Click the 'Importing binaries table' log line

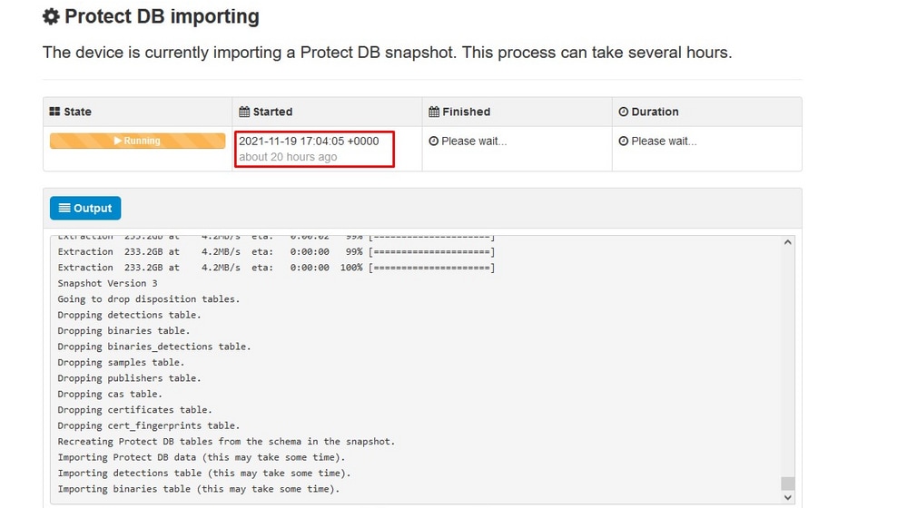[x=199, y=489]
